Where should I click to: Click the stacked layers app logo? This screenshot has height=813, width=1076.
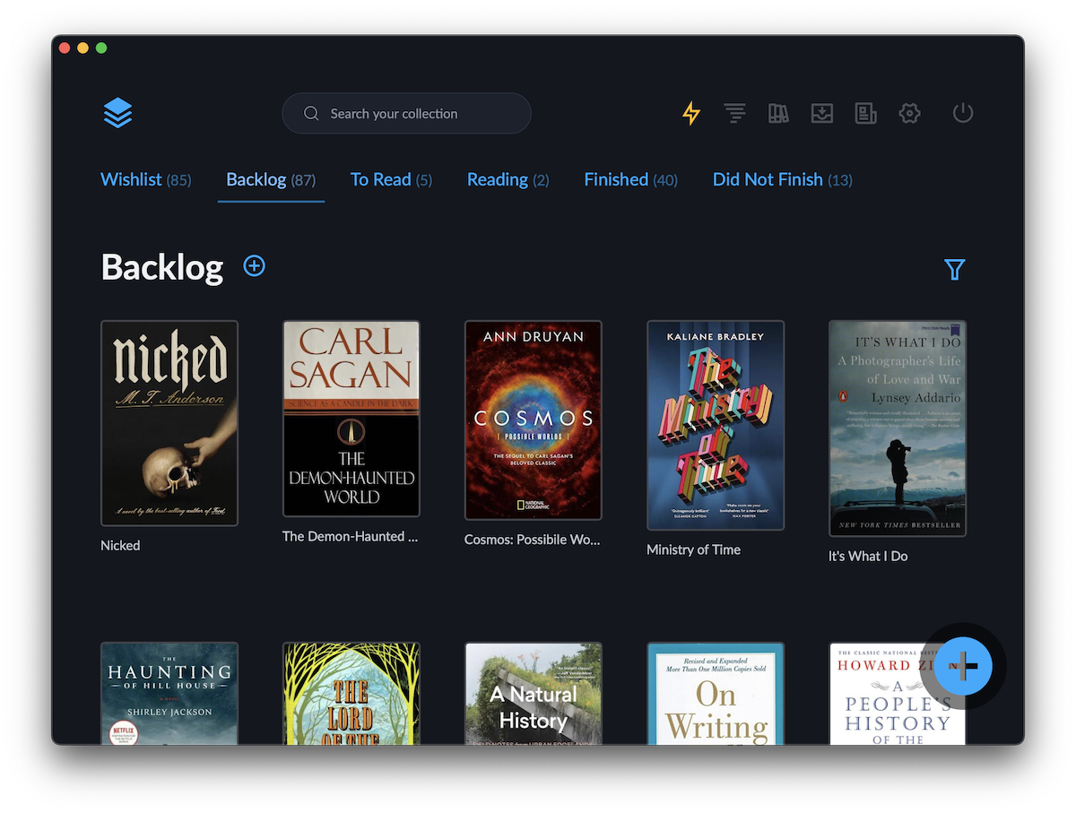point(117,113)
